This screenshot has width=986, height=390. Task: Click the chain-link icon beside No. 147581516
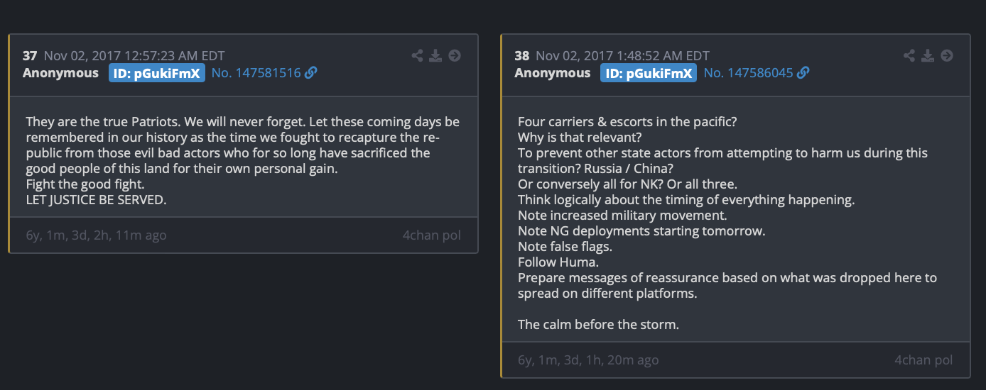point(310,73)
